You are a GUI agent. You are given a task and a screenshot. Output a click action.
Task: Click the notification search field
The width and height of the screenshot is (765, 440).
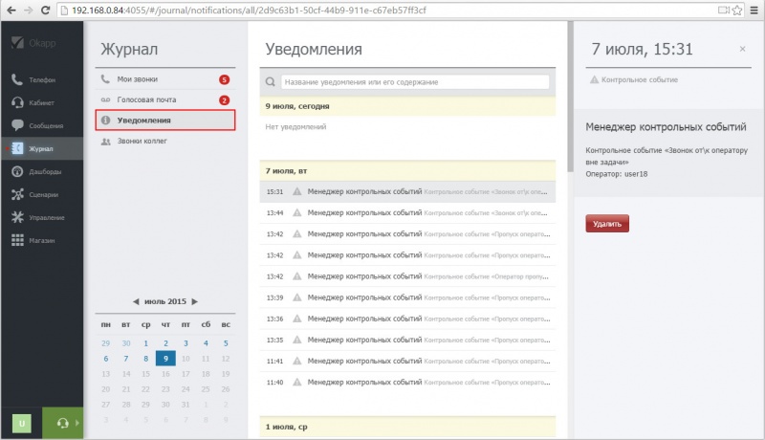click(415, 82)
